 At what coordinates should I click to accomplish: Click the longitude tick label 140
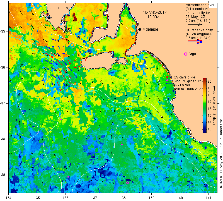(x=180, y=198)
